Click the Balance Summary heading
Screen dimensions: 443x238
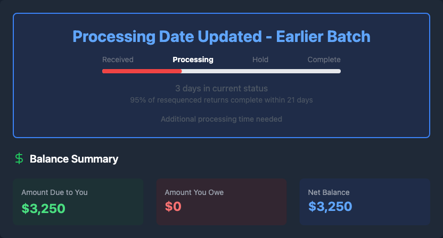(74, 159)
